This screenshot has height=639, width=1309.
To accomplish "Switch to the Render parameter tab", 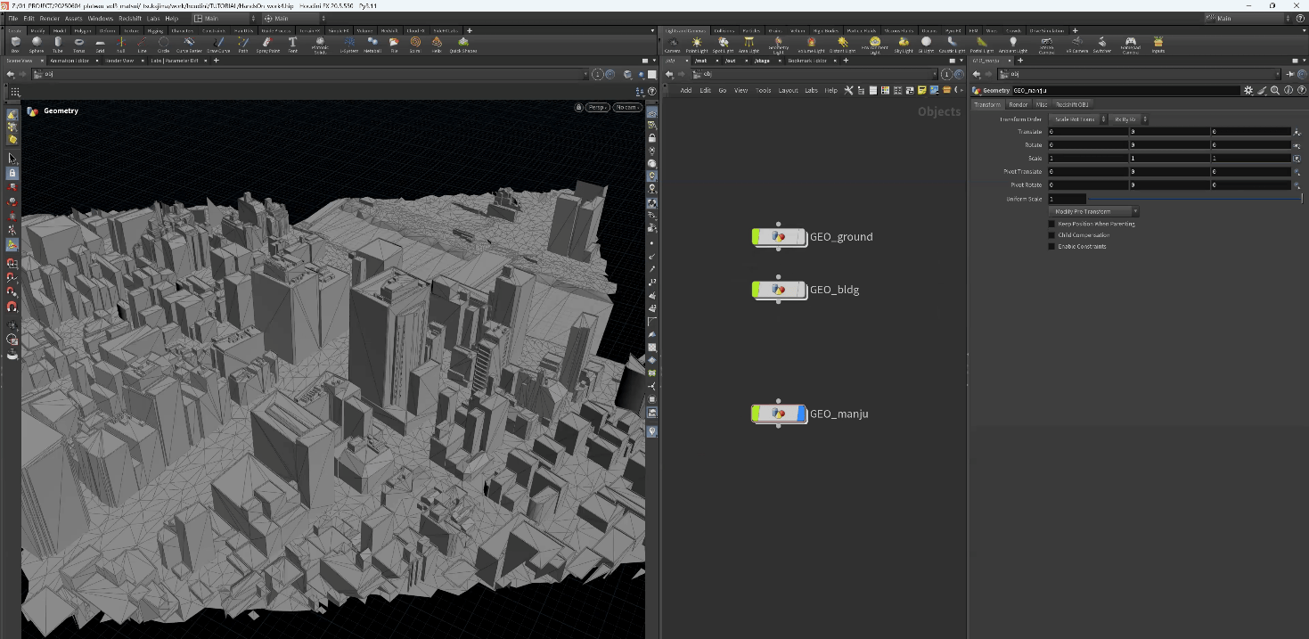I will [1018, 104].
